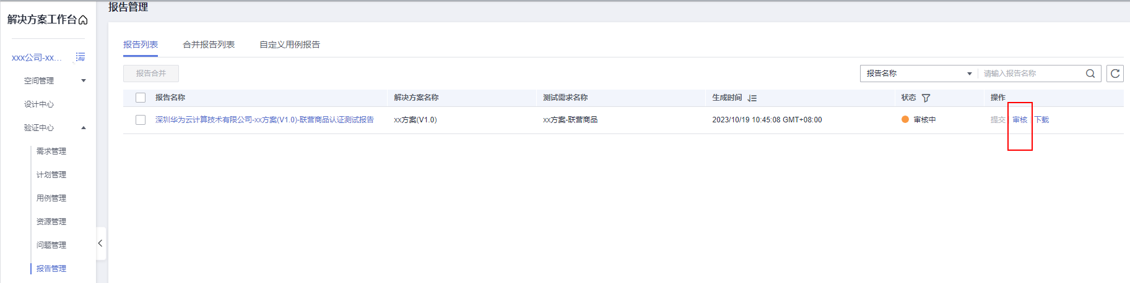This screenshot has width=1130, height=283.
Task: Click the 报告名称 table column header
Action: pos(170,98)
